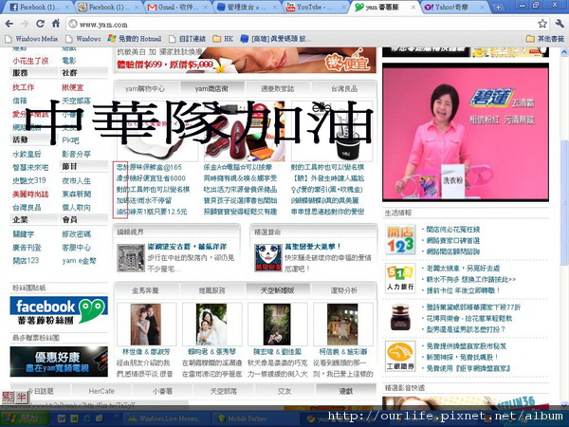
Task: Click the cosmetic jar product image
Action: pyautogui.click(x=400, y=317)
